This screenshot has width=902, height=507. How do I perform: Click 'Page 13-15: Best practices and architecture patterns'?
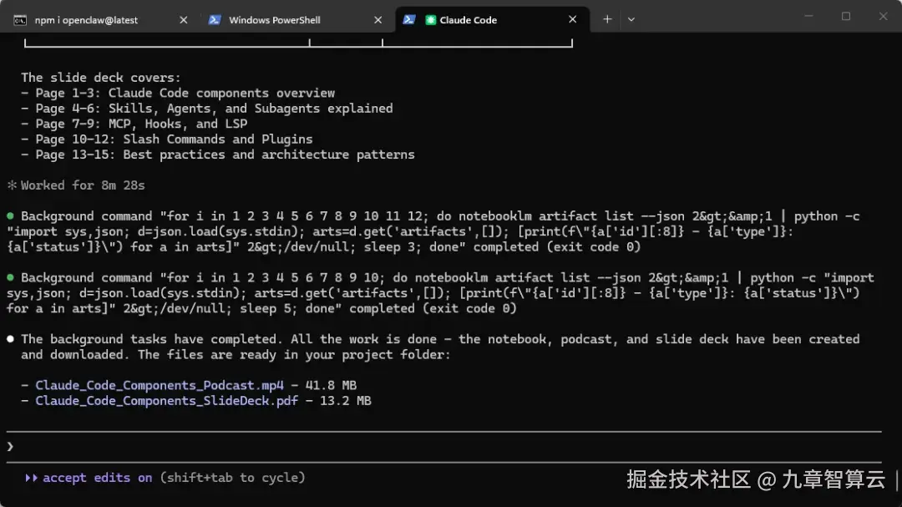click(x=225, y=155)
